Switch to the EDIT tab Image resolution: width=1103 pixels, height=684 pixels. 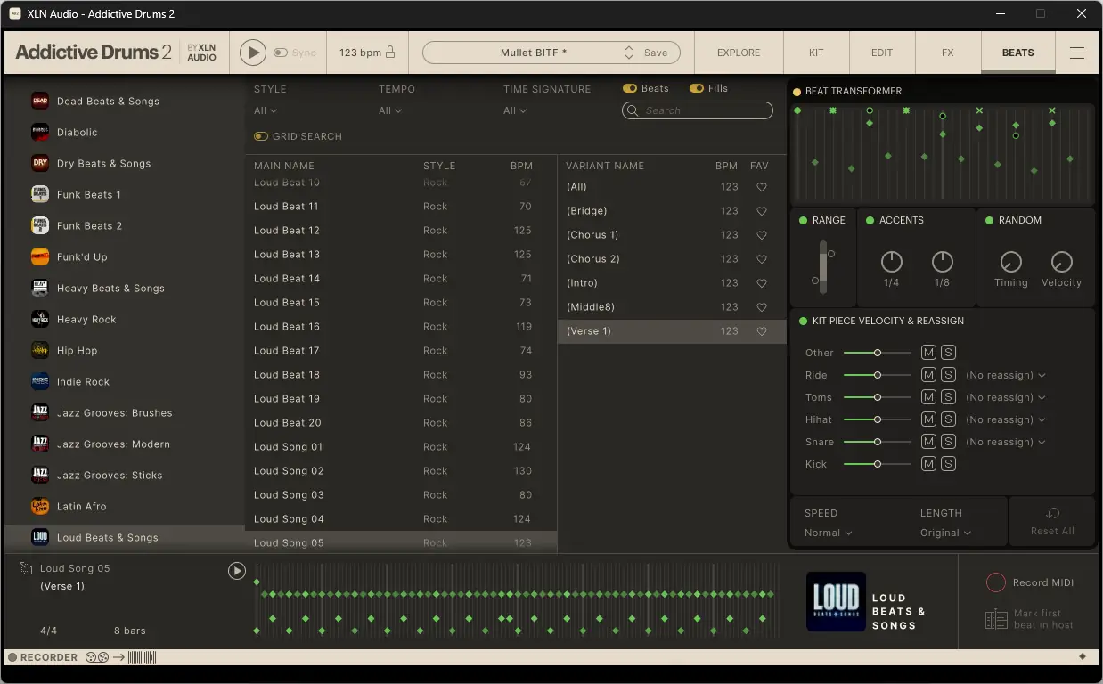pyautogui.click(x=882, y=53)
